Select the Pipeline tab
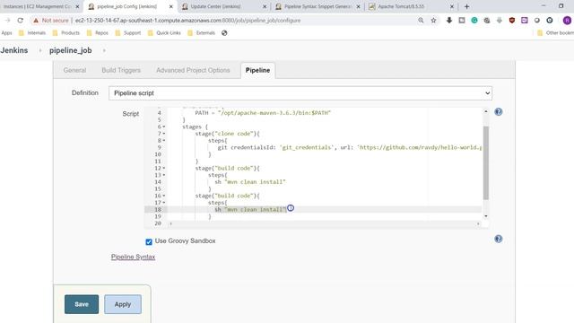This screenshot has height=323, width=574. (257, 70)
